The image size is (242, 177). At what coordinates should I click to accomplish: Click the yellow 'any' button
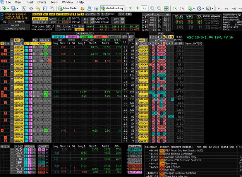(x=79, y=29)
